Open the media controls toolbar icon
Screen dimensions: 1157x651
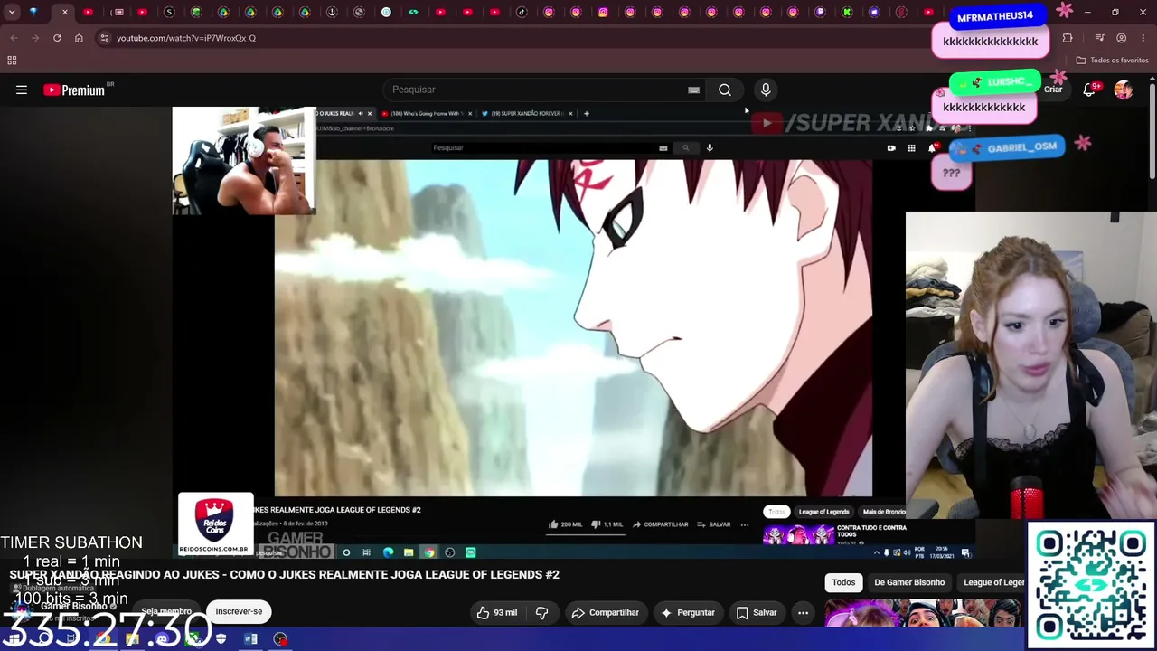[1099, 38]
